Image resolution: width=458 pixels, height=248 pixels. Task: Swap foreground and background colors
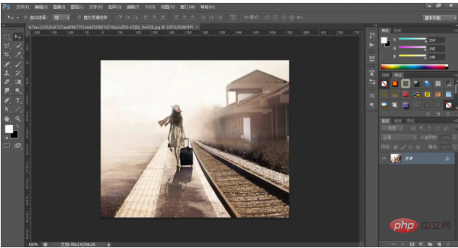(17, 126)
